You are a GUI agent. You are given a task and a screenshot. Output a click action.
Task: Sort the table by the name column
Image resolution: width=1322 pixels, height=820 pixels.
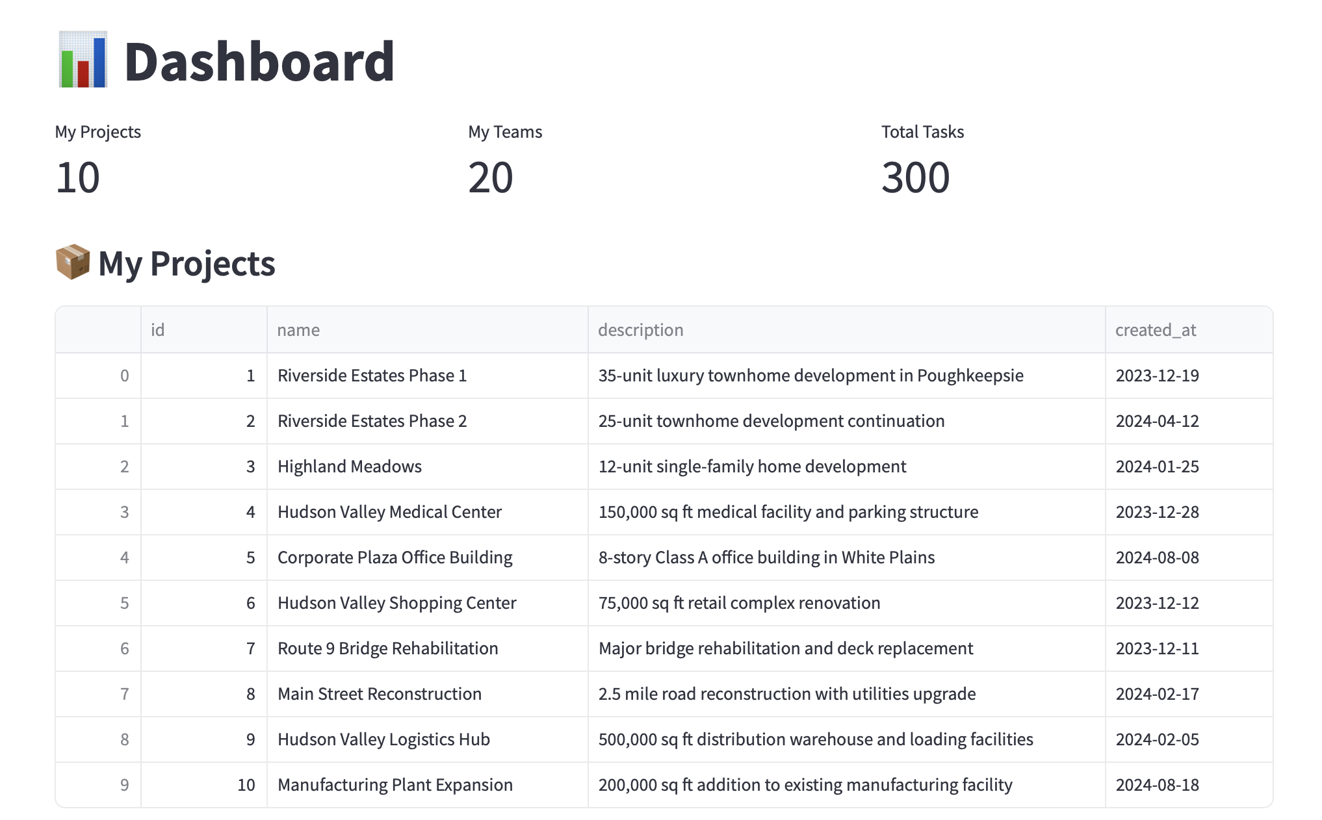tap(298, 329)
